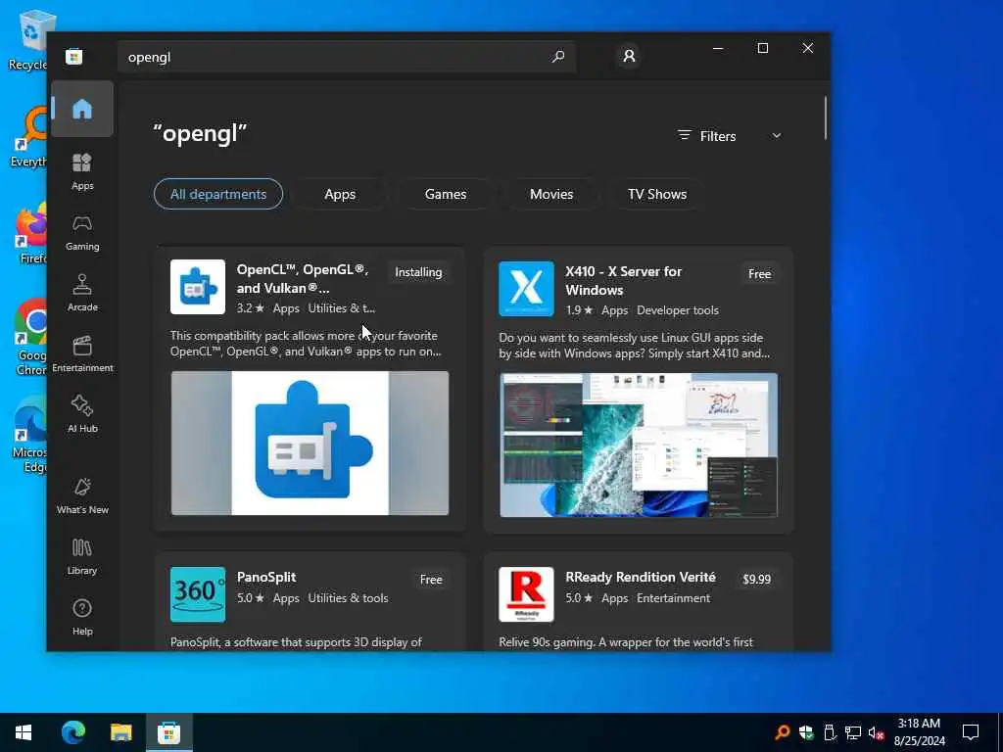Click Microsoft Store taskbar icon
This screenshot has width=1003, height=752.
point(168,732)
